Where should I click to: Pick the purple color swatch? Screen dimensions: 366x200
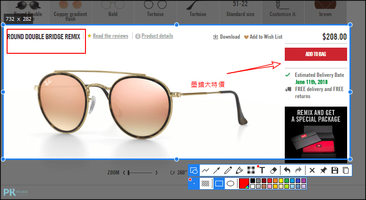click(304, 181)
